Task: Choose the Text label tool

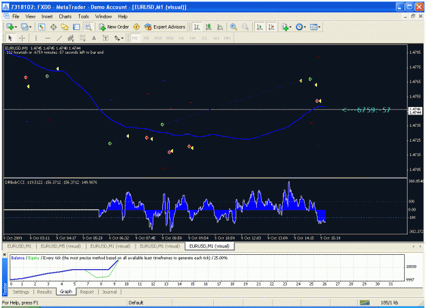Action: click(106, 38)
